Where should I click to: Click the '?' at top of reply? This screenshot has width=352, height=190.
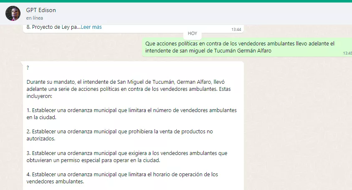28,68
